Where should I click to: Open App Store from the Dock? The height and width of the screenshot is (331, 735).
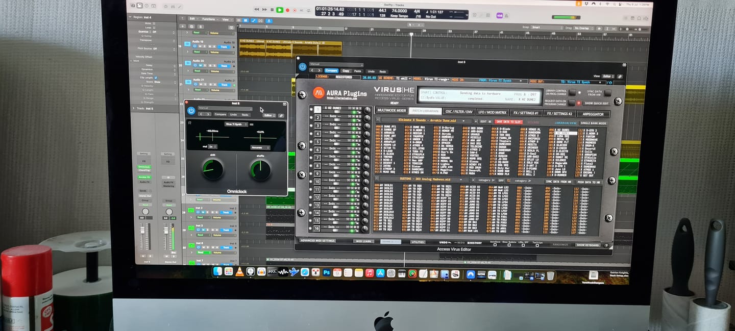[x=380, y=273]
